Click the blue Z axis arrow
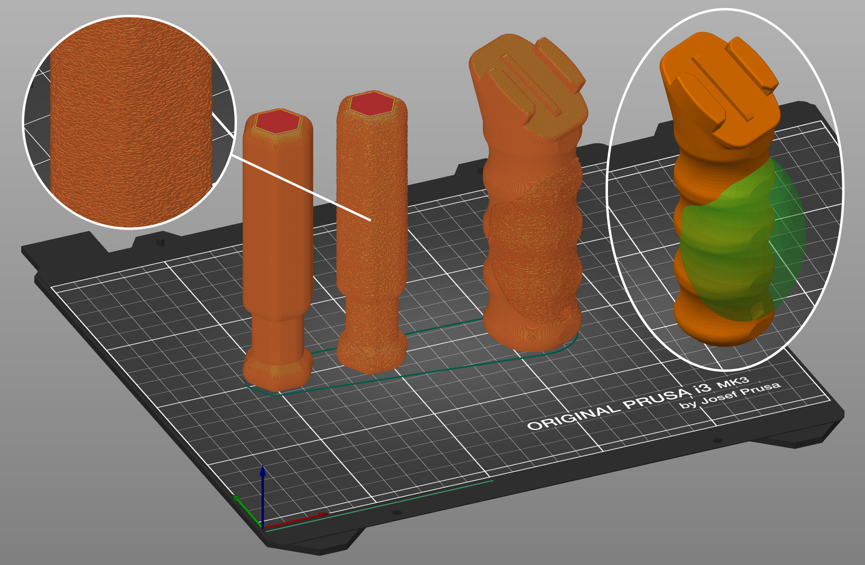Image resolution: width=865 pixels, height=565 pixels. tap(263, 474)
